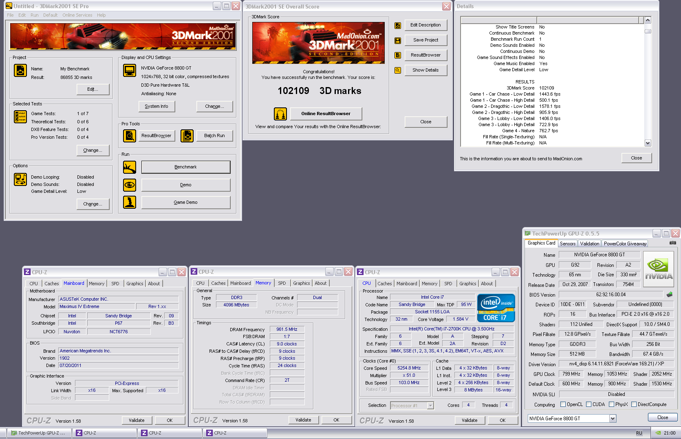Click the Online ResultBrowser icon
The width and height of the screenshot is (681, 439).
coord(280,114)
